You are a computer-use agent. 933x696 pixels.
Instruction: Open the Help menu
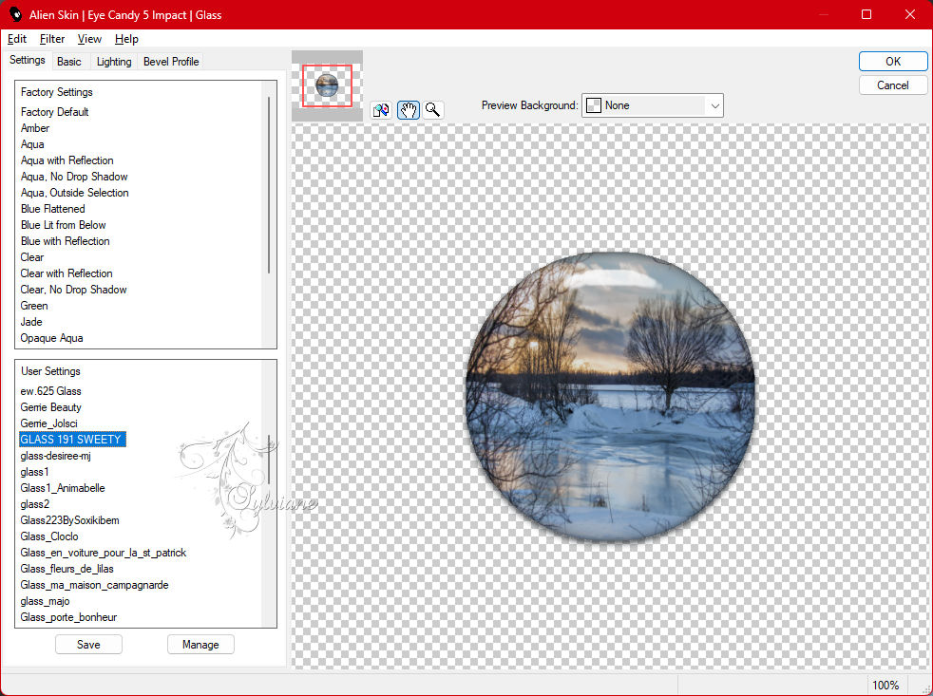pyautogui.click(x=126, y=39)
